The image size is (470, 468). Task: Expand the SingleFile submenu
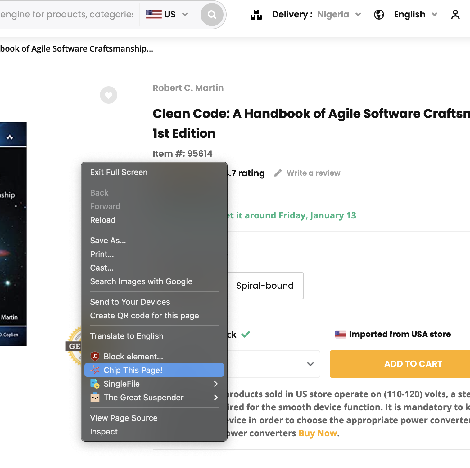click(215, 384)
